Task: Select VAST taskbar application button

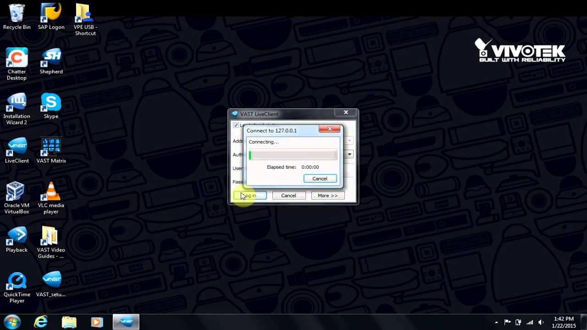Action: (126, 322)
